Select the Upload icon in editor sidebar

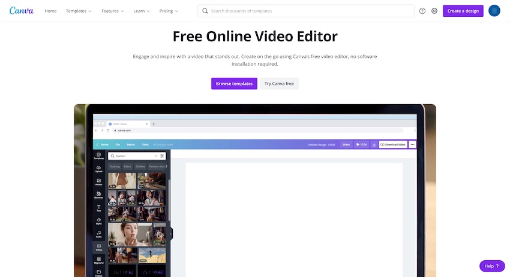(x=98, y=169)
